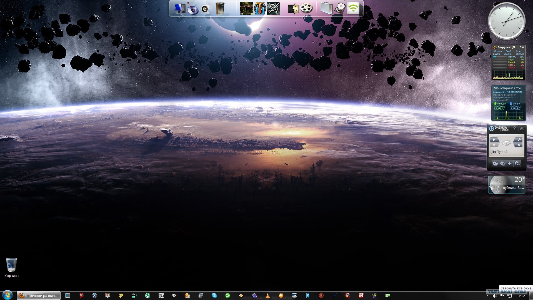The image size is (533, 300).
Task: Open the Windows Start menu
Action: pos(7,295)
